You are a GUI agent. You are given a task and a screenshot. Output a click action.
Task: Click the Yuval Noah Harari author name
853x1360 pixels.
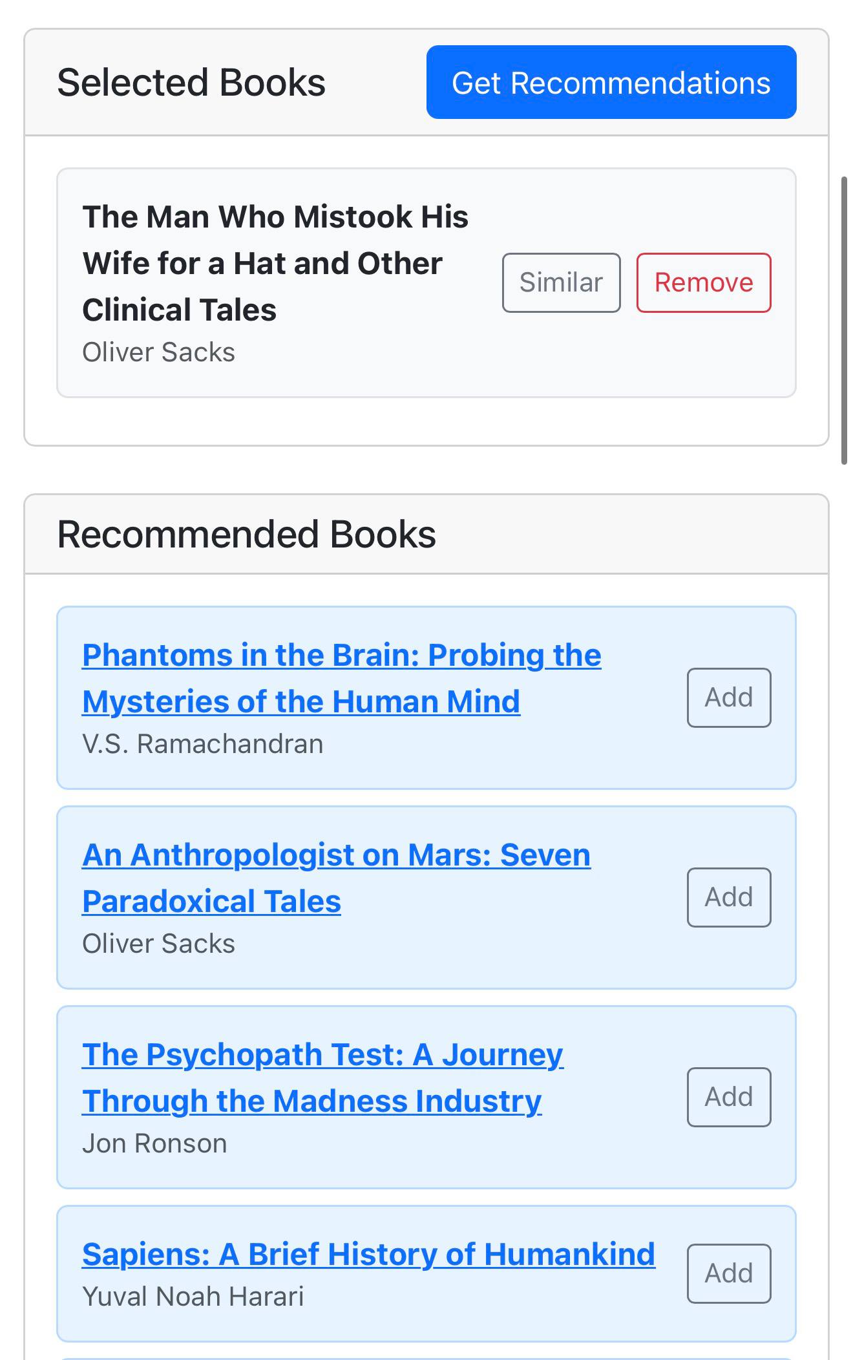point(193,1297)
